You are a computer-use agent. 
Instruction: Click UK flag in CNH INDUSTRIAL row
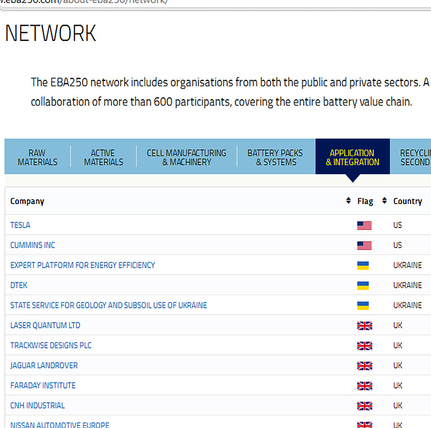pos(364,406)
